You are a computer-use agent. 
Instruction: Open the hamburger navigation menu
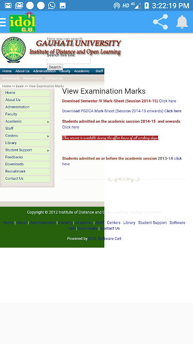click(x=3, y=22)
